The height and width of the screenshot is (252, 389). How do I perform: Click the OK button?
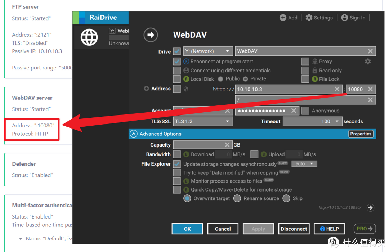187,229
